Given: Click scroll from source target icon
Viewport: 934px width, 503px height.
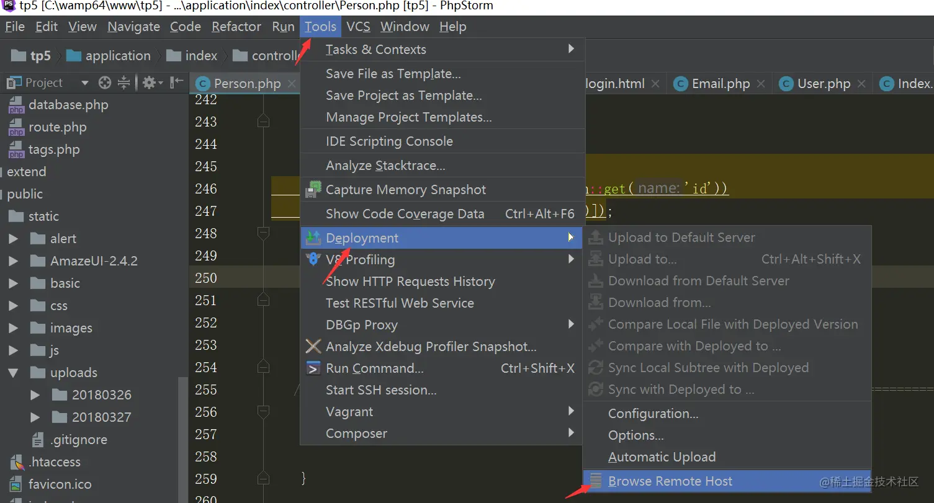Looking at the screenshot, I should 105,82.
